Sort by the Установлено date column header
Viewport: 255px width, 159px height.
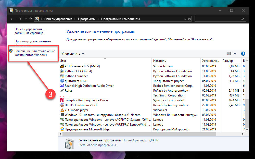(x=211, y=61)
